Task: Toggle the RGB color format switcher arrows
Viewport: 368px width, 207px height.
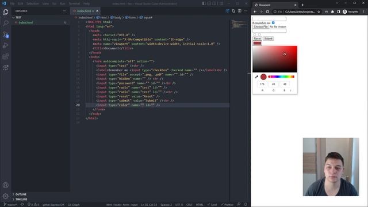Action: point(290,90)
